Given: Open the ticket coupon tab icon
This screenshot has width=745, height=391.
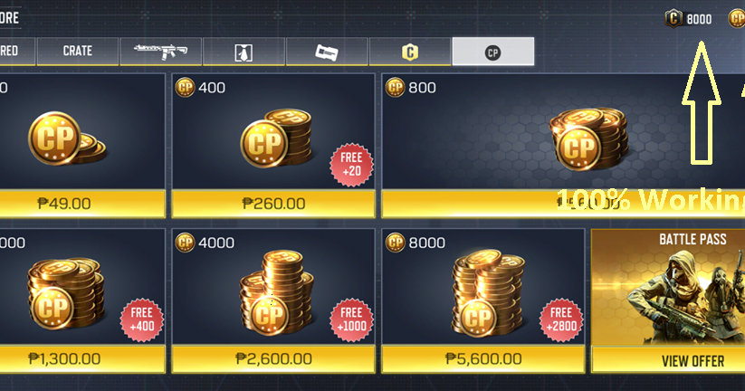Looking at the screenshot, I should point(327,52).
